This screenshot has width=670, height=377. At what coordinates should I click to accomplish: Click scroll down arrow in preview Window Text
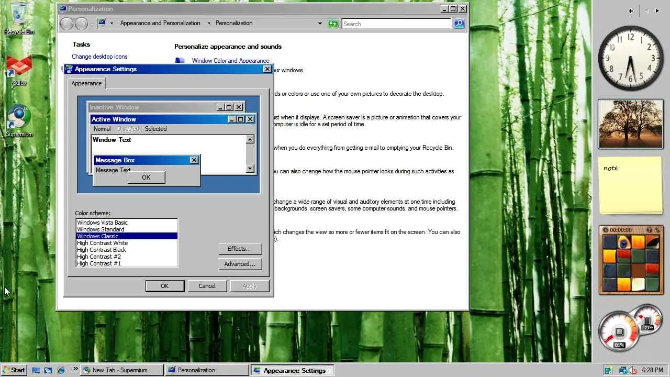tap(250, 169)
